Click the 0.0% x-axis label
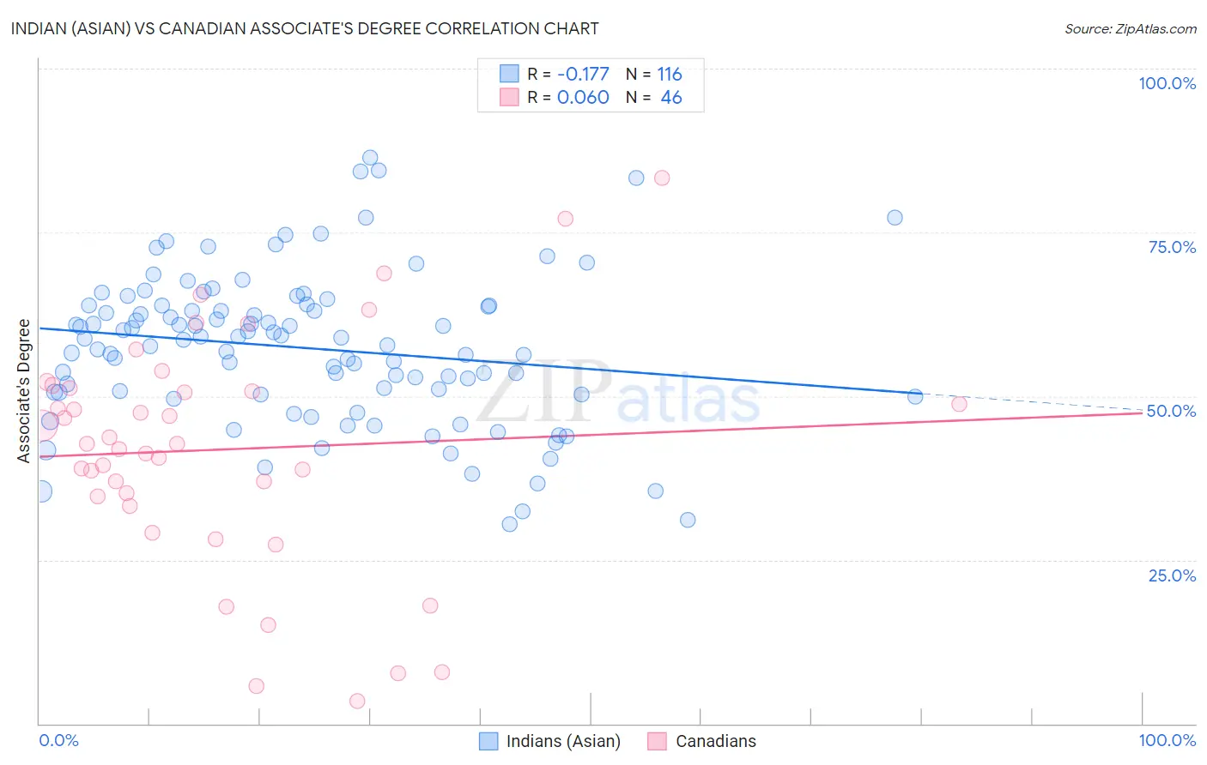The image size is (1207, 765). [58, 740]
